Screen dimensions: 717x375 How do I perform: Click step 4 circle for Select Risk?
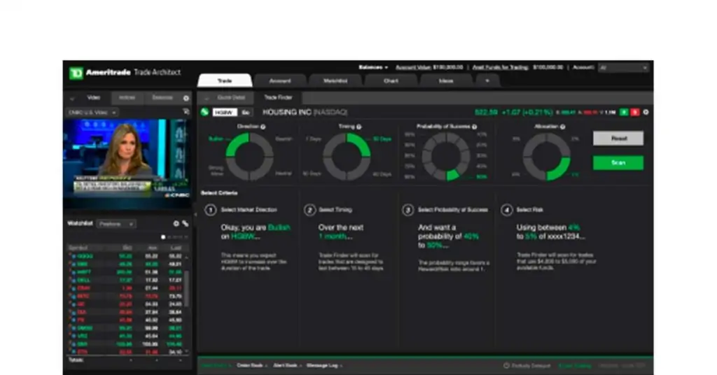(507, 210)
